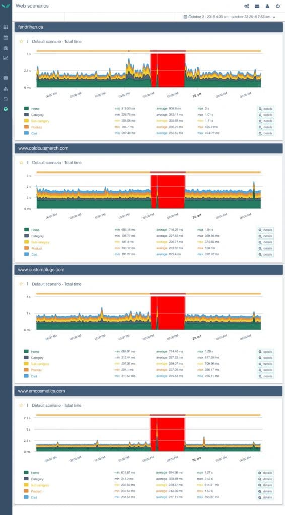Viewport: 285px width, 515px height.
Task: Open the October date range dropdown
Action: [230, 17]
